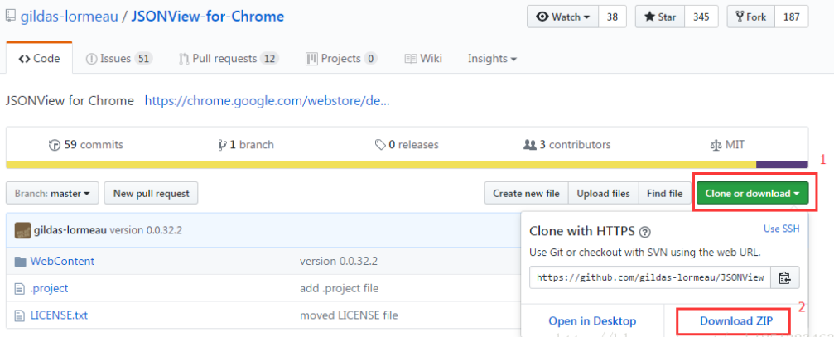
Task: Open the Insights dropdown tab
Action: [x=492, y=59]
